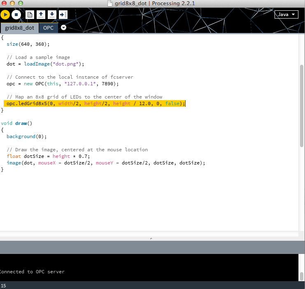This screenshot has width=305, height=289.
Task: Click the 7890 port number
Action: click(x=107, y=84)
